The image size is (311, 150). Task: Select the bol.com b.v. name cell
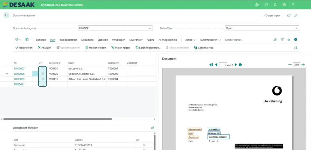[87, 68]
